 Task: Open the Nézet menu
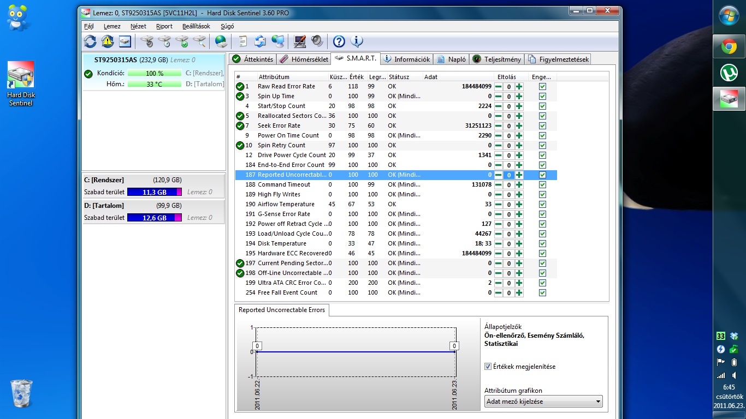click(138, 26)
